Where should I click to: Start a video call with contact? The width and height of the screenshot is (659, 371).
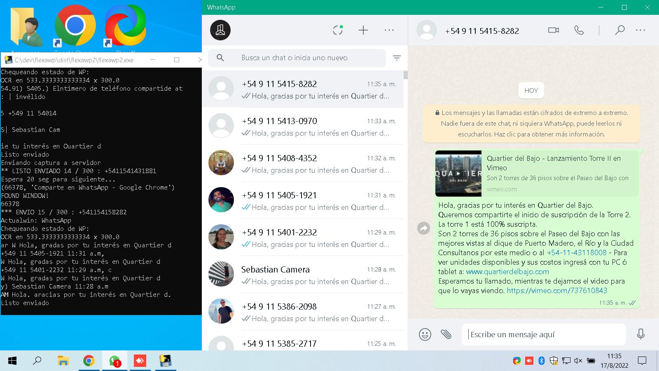point(554,30)
